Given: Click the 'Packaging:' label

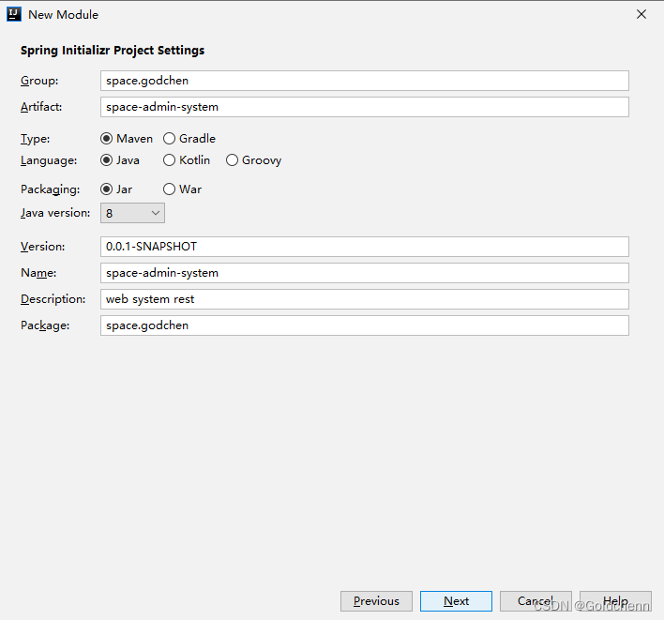Looking at the screenshot, I should click(x=50, y=189).
